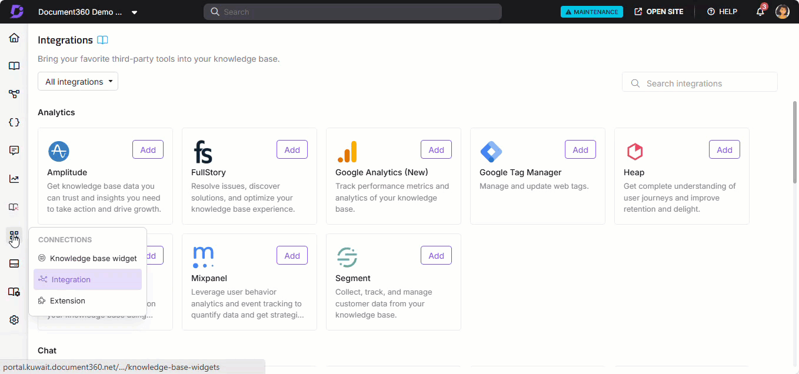The width and height of the screenshot is (799, 374).
Task: Click the notifications bell icon
Action: click(x=760, y=12)
